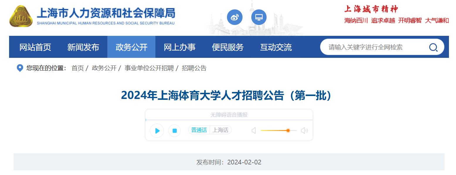Switch voice to 上海话

(x=221, y=130)
